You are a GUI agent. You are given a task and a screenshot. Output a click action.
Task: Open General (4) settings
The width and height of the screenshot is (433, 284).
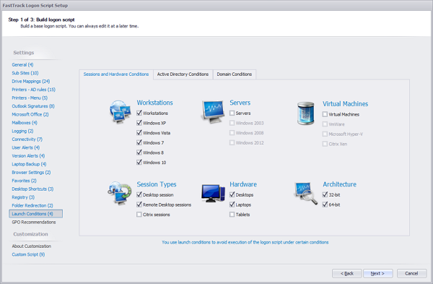point(22,65)
